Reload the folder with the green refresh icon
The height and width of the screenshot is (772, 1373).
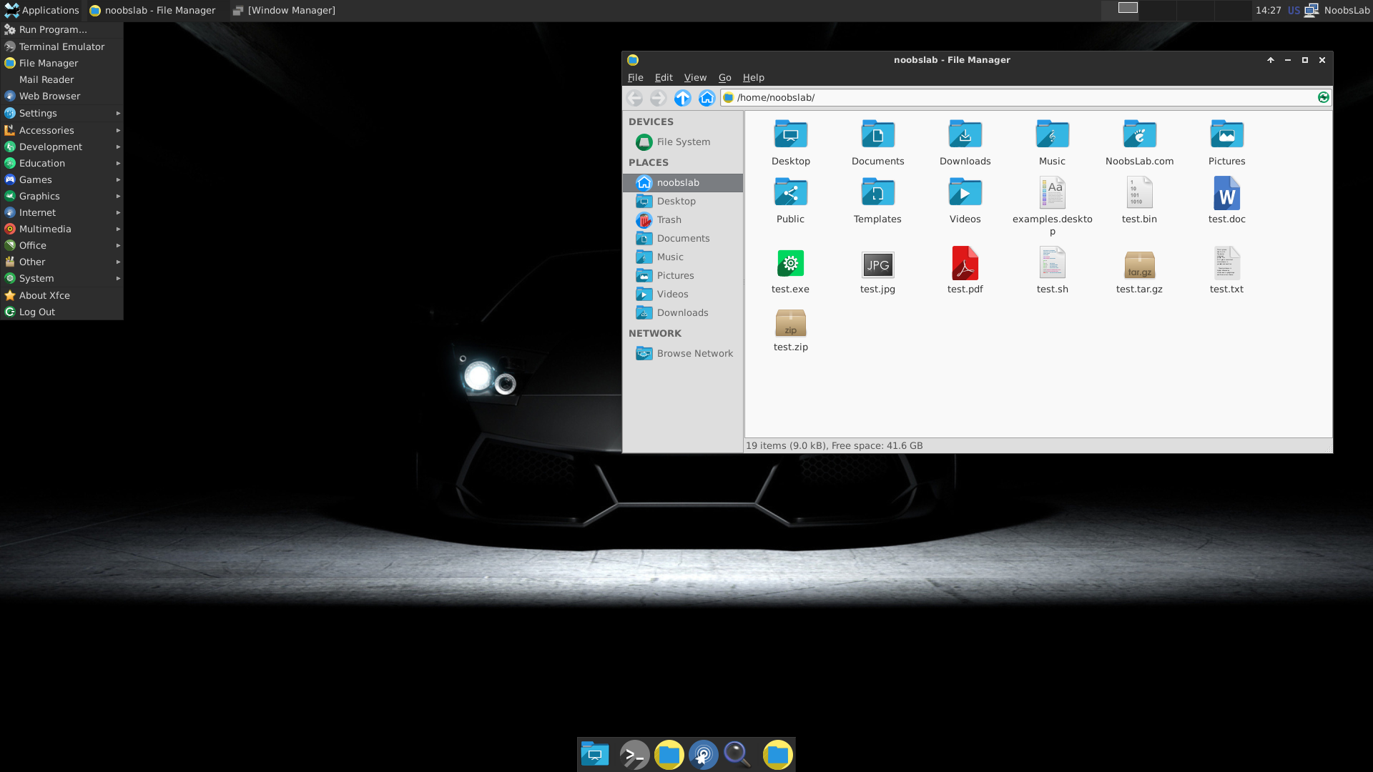1323,97
